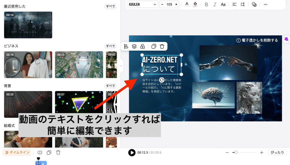Select the blue clip on the timeline
Screen dimensions: 290x165
pyautogui.click(x=41, y=163)
